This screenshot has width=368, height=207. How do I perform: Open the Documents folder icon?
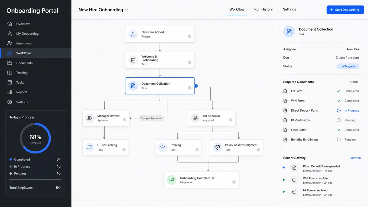click(x=10, y=63)
